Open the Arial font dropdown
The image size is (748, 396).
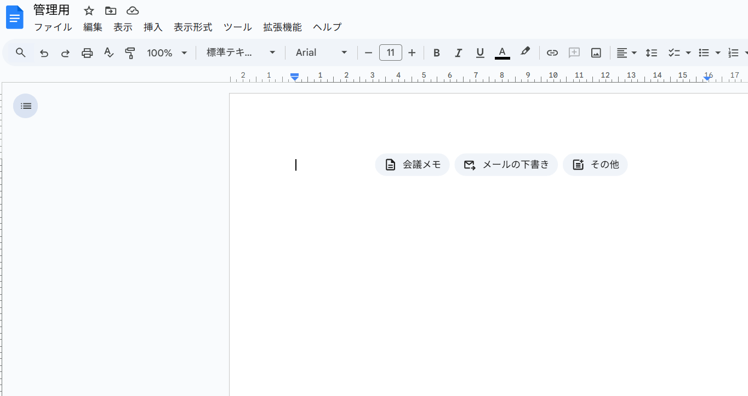coord(321,53)
